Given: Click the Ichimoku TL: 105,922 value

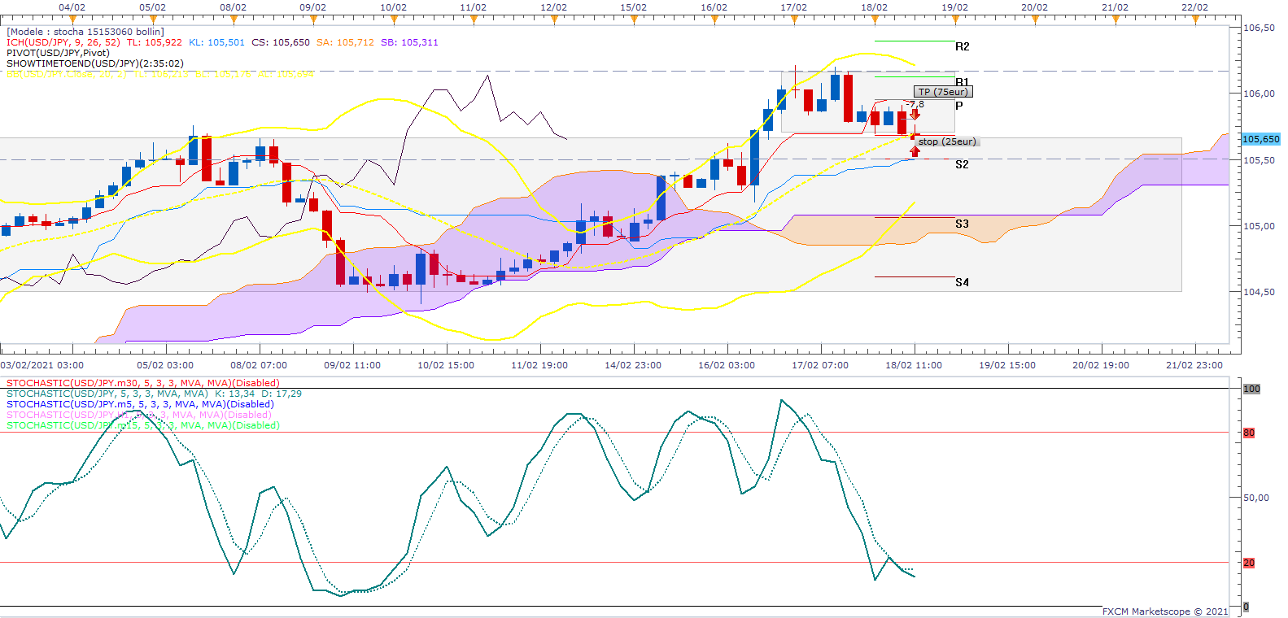Looking at the screenshot, I should click(155, 42).
